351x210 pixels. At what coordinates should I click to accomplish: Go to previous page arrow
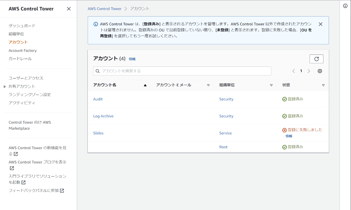[x=294, y=71]
